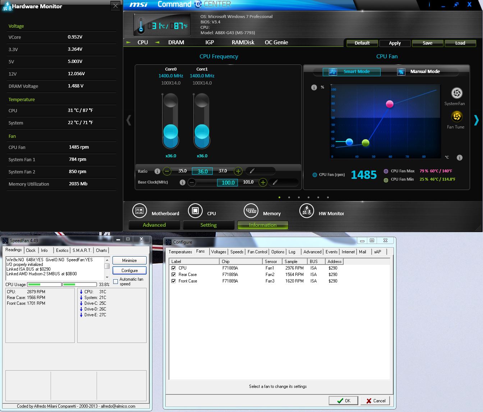
Task: Click the 100.0 base clock value field
Action: 228,182
